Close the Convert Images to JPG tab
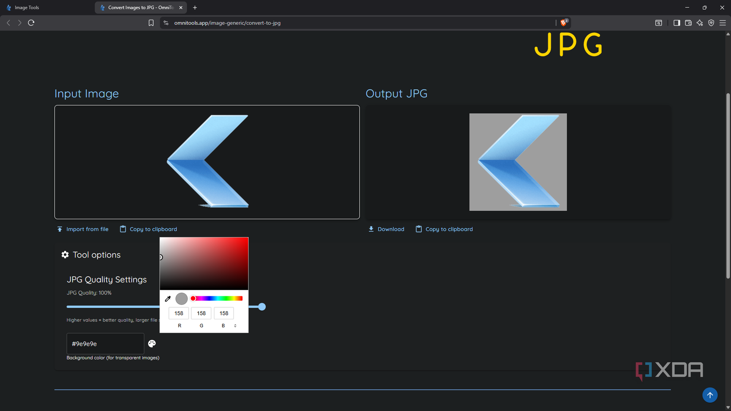The image size is (731, 411). pyautogui.click(x=181, y=8)
